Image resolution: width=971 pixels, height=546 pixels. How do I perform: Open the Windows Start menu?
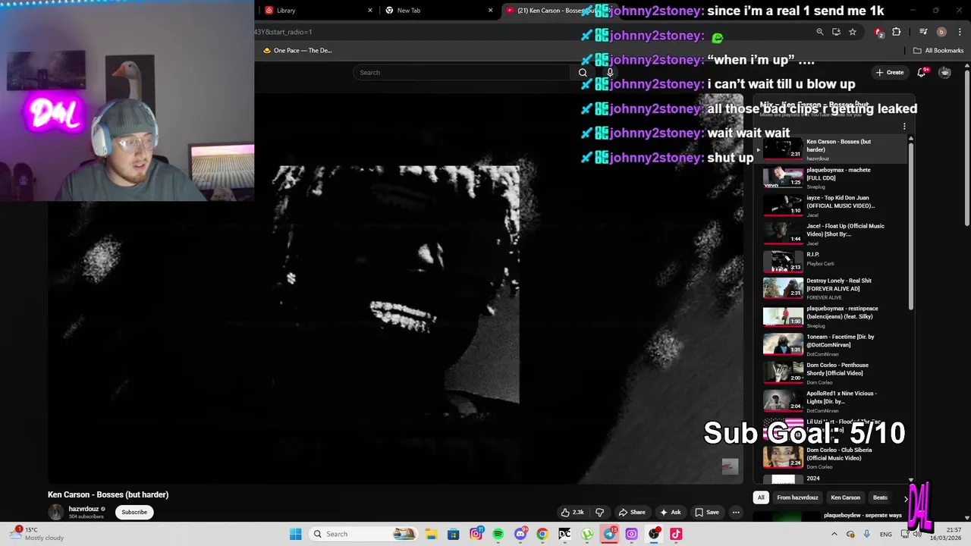(x=296, y=534)
